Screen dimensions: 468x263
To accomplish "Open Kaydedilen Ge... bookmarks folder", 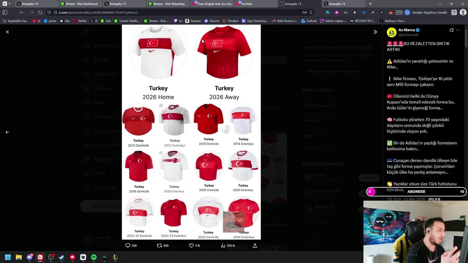I will (x=15, y=21).
